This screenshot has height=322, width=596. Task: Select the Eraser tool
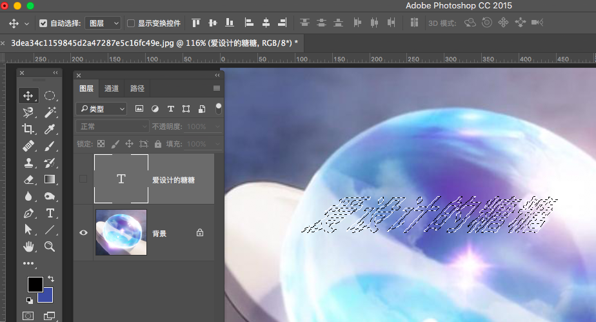click(x=28, y=179)
